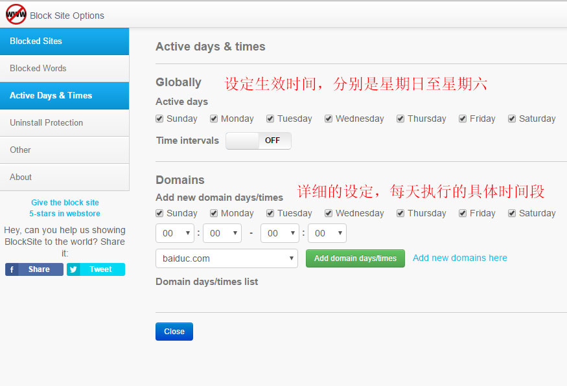Click Add domain days/times button
This screenshot has width=567, height=386.
[x=355, y=258]
